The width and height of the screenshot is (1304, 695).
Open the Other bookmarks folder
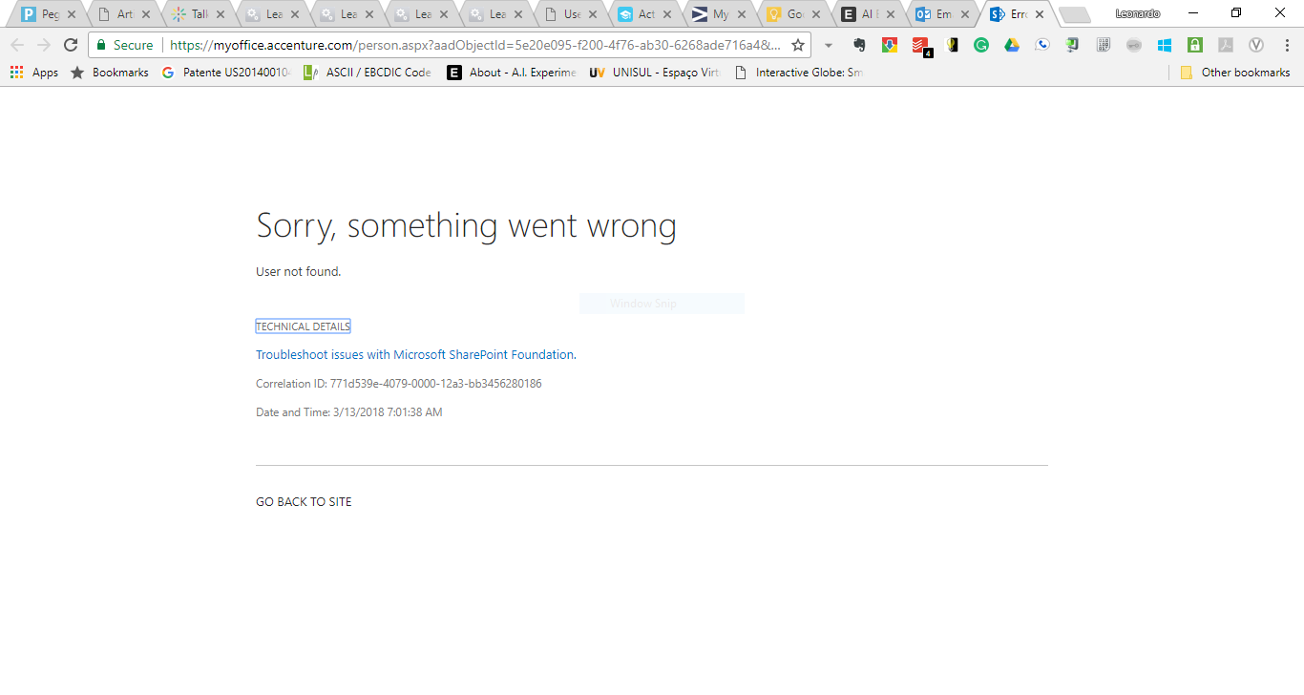[x=1235, y=73]
